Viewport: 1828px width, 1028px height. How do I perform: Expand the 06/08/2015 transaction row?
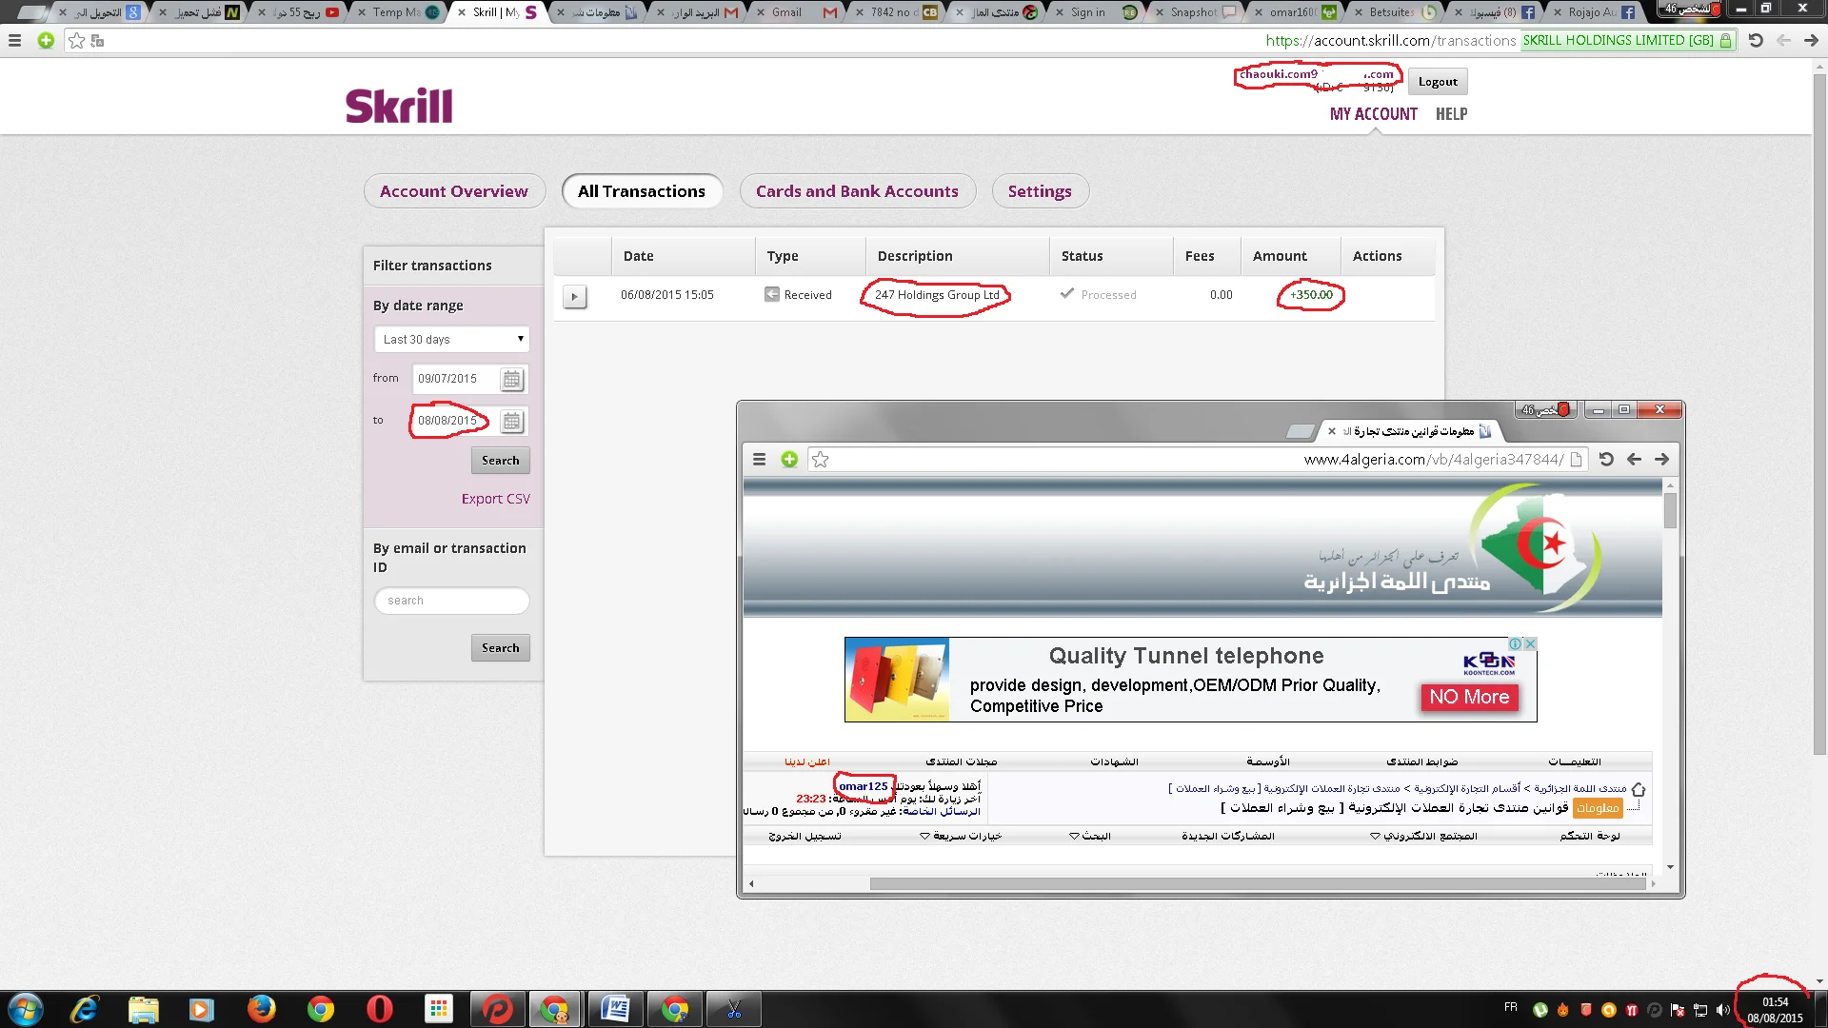click(574, 296)
